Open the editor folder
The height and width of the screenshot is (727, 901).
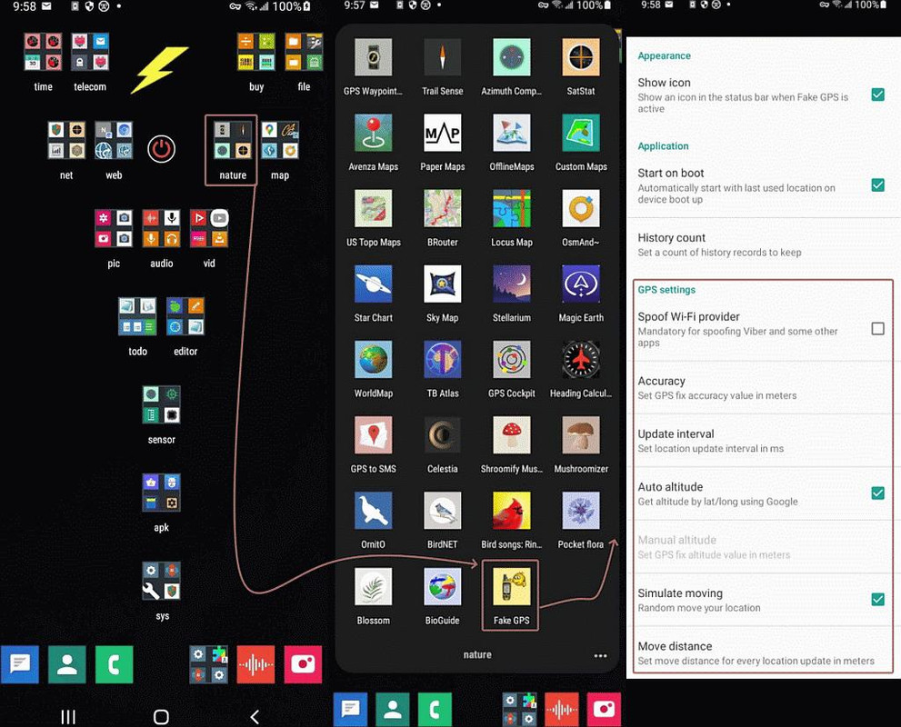click(x=185, y=316)
